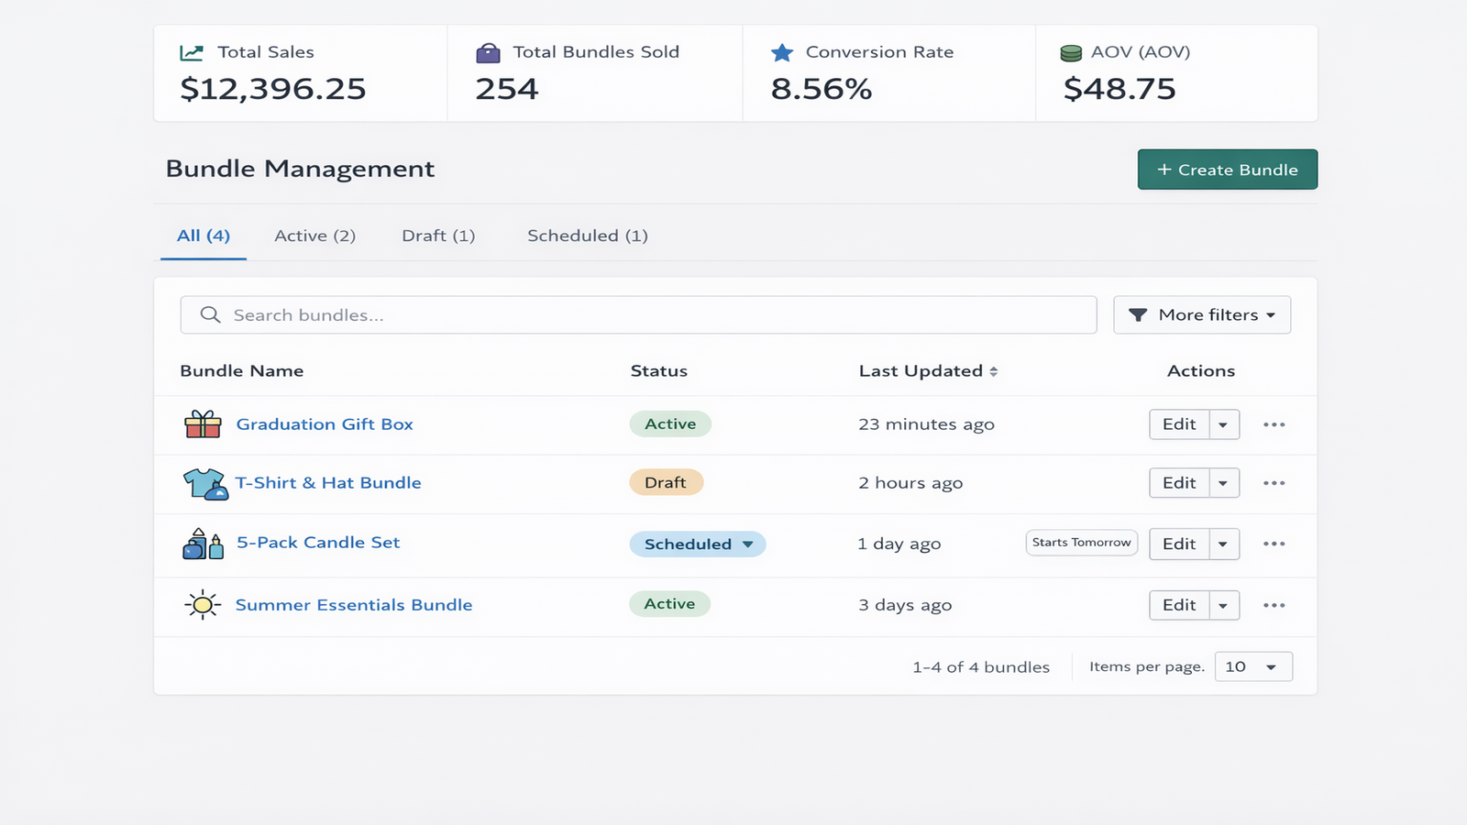Click the Create Bundle button
This screenshot has width=1467, height=825.
[x=1228, y=170]
